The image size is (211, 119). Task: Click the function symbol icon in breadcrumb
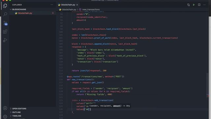point(80,10)
